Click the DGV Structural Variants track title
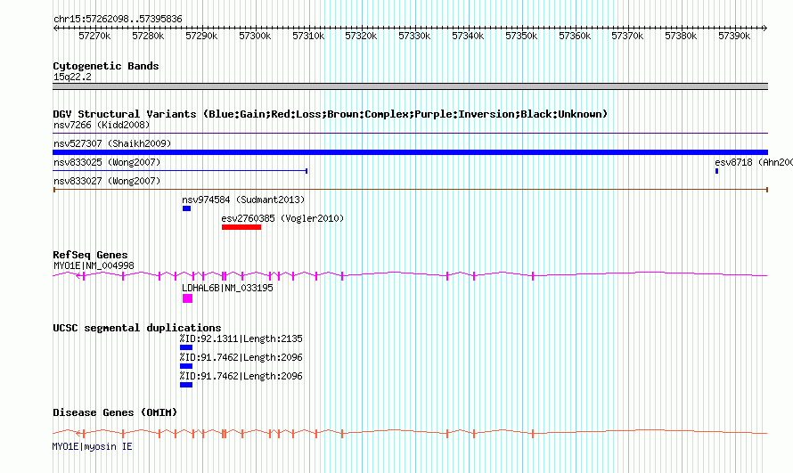793x473 pixels. coord(330,114)
